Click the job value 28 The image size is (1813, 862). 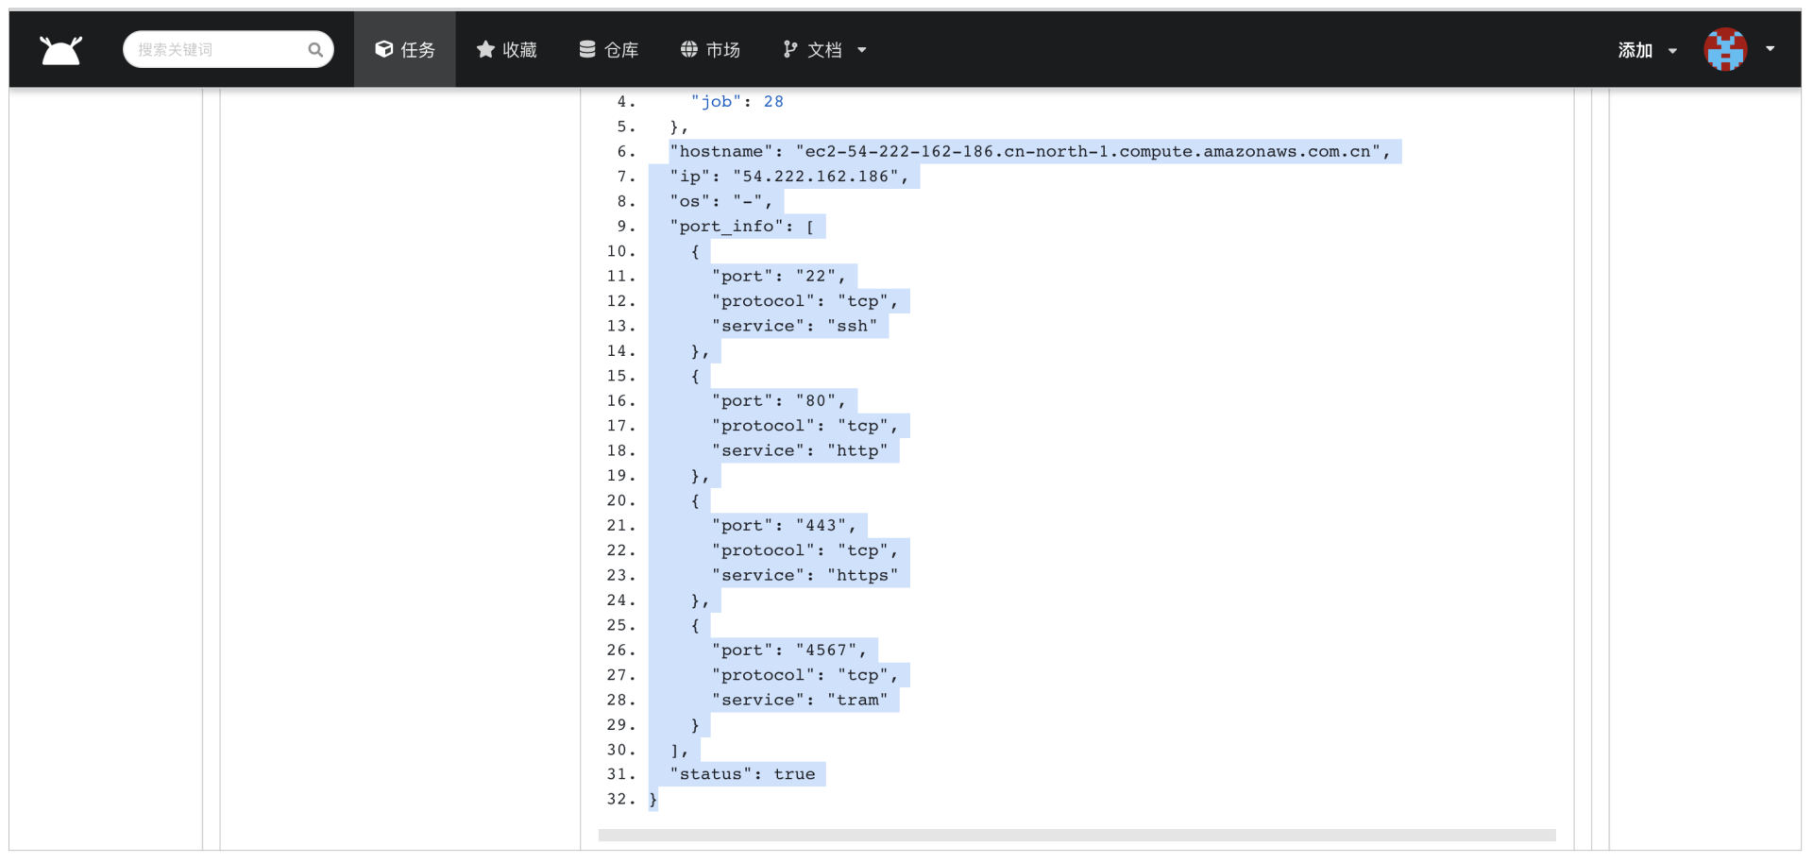tap(773, 102)
